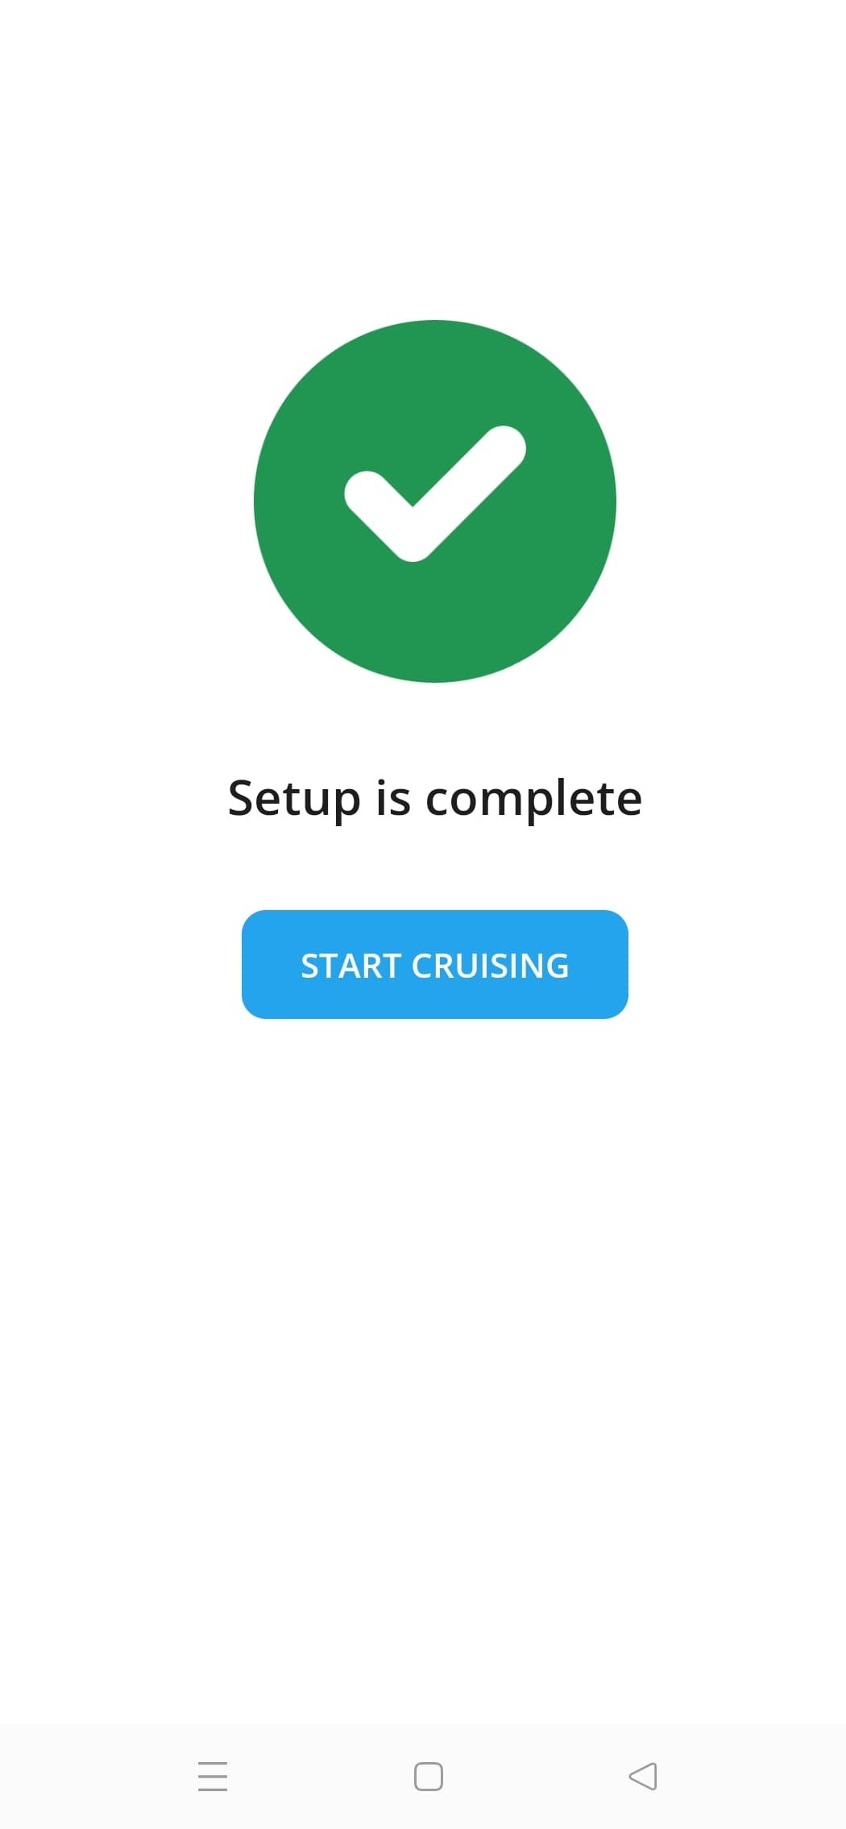The image size is (846, 1829).
Task: Click the green checkmark circle icon
Action: [x=434, y=501]
